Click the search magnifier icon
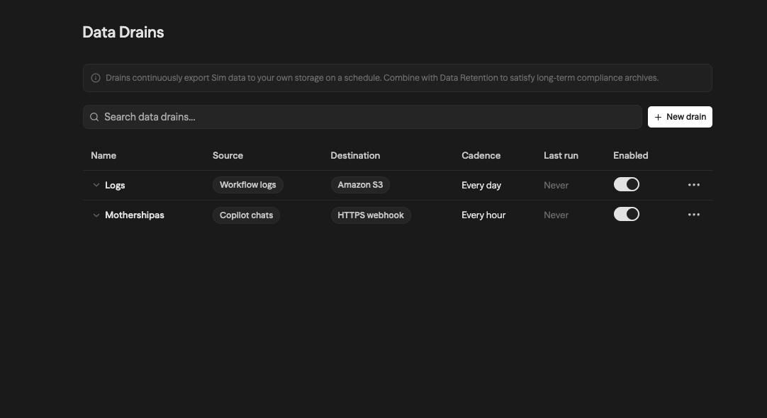Screen dimensions: 767x418 click(94, 117)
